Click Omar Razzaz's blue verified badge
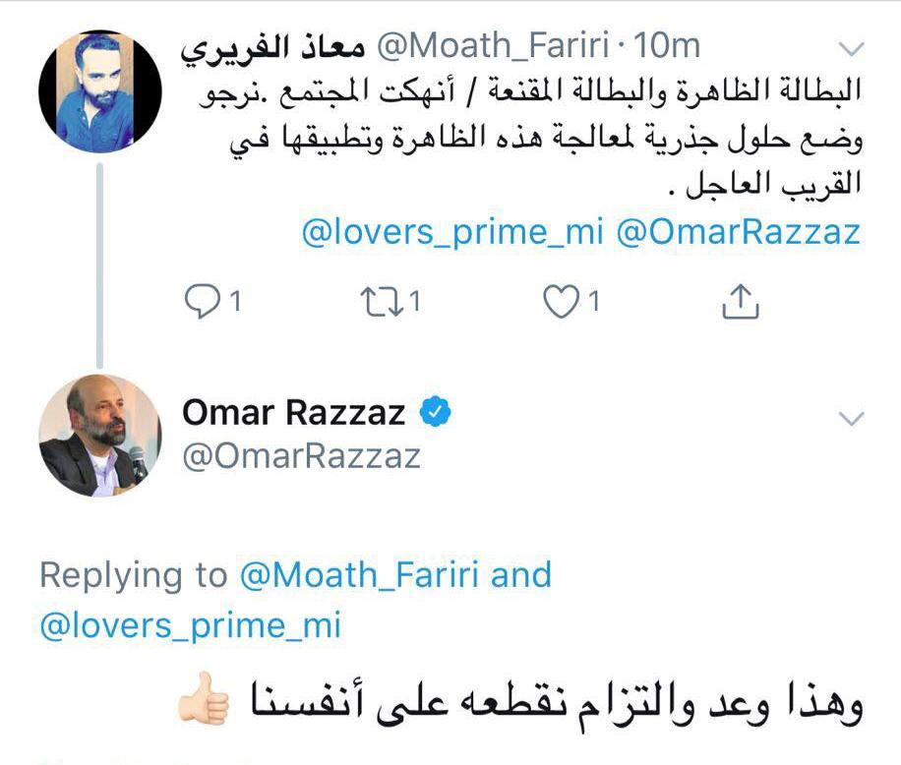Screen dimensions: 901x765 [x=437, y=413]
